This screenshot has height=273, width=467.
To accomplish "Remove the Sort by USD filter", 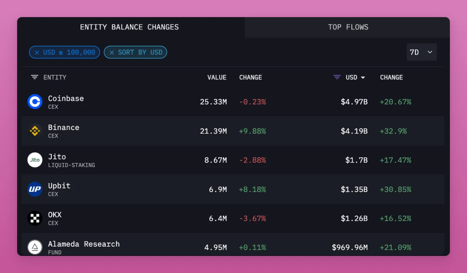I will coord(112,53).
